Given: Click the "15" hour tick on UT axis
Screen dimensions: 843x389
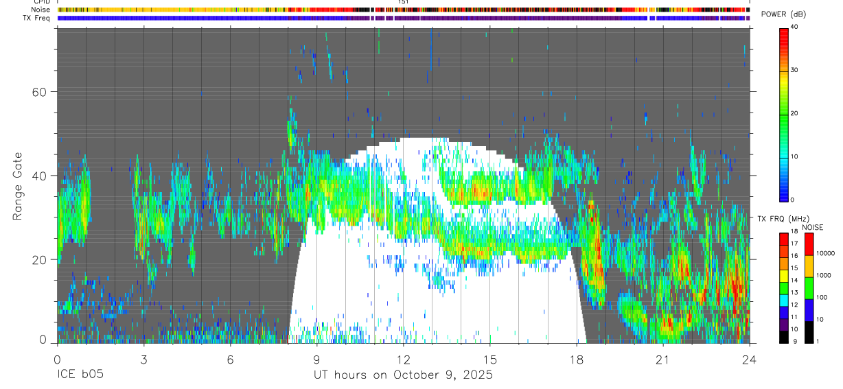Looking at the screenshot, I should pos(489,359).
